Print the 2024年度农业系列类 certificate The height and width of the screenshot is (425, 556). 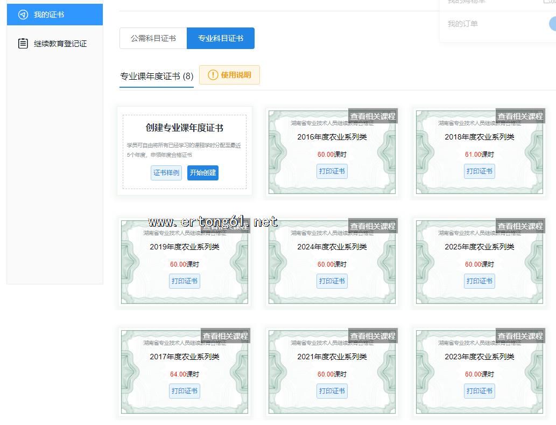coord(332,281)
